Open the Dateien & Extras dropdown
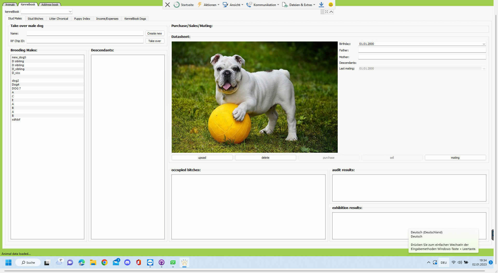Image resolution: width=498 pixels, height=273 pixels. coord(299,5)
